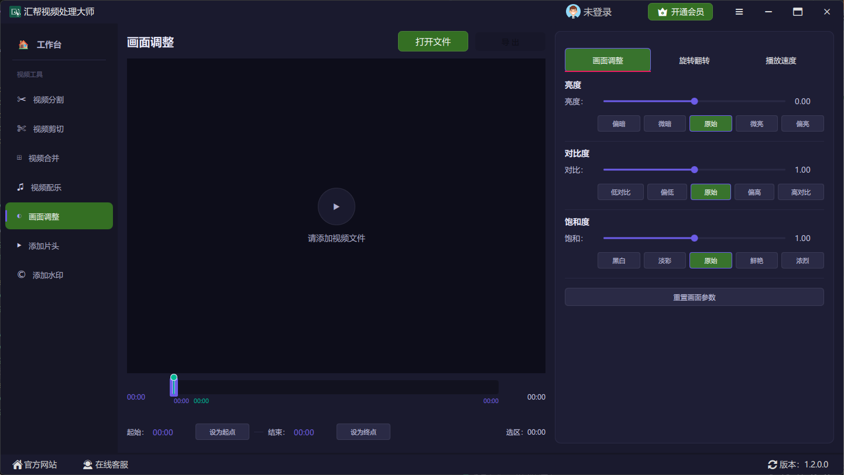The image size is (844, 475).
Task: Select 鲜艳 saturation preset
Action: coord(757,260)
